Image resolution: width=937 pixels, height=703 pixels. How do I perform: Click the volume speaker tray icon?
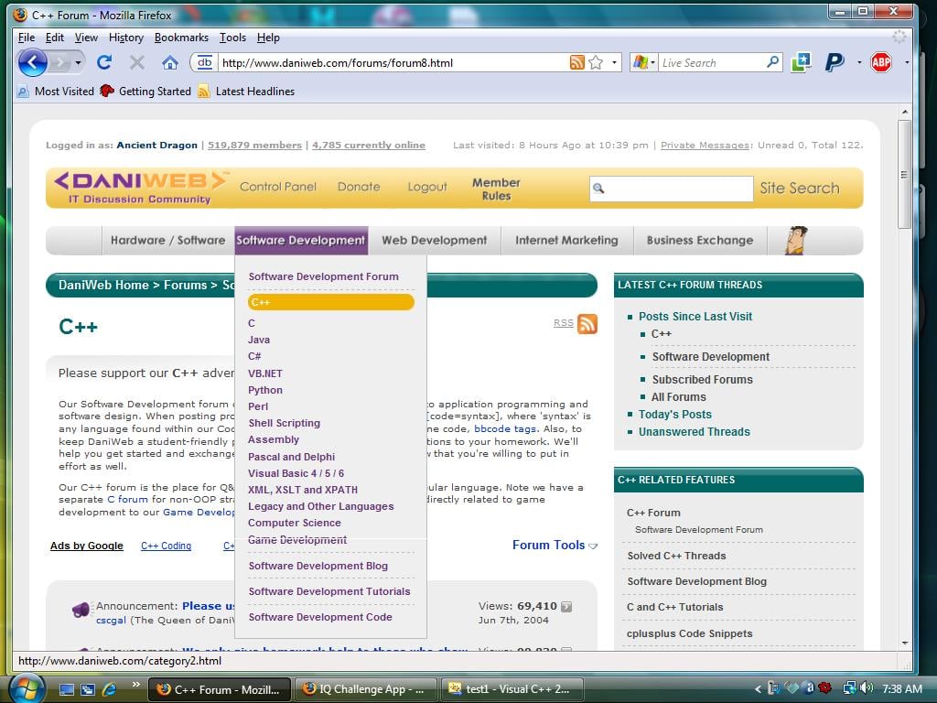pyautogui.click(x=867, y=688)
